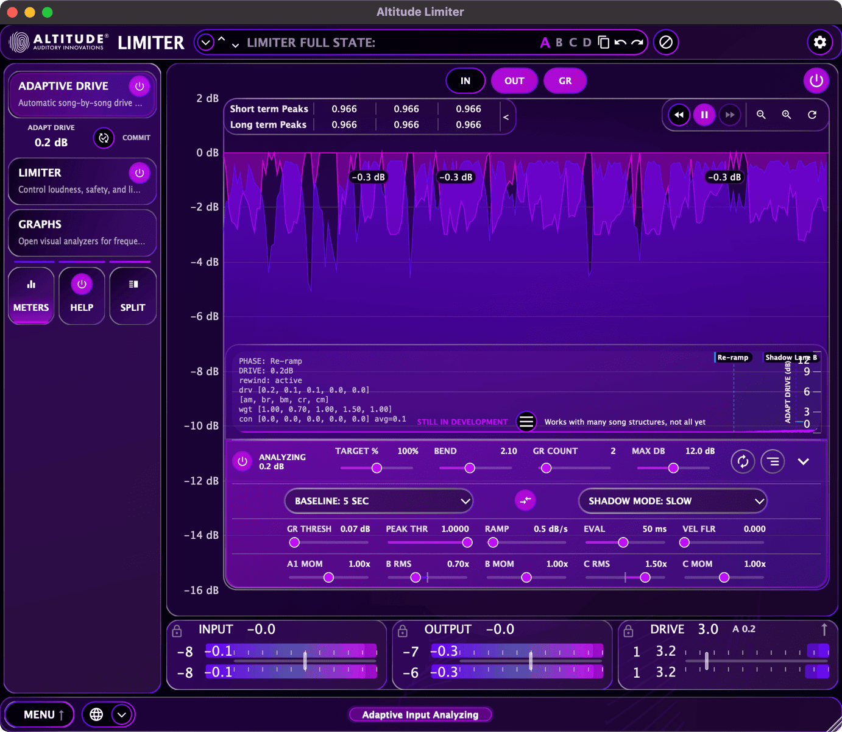Click the Re-ramp label tag
The width and height of the screenshot is (842, 732).
[x=733, y=358]
